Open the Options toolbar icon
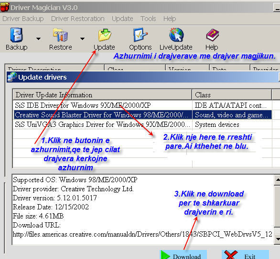The width and height of the screenshot is (280, 259). pyautogui.click(x=140, y=35)
